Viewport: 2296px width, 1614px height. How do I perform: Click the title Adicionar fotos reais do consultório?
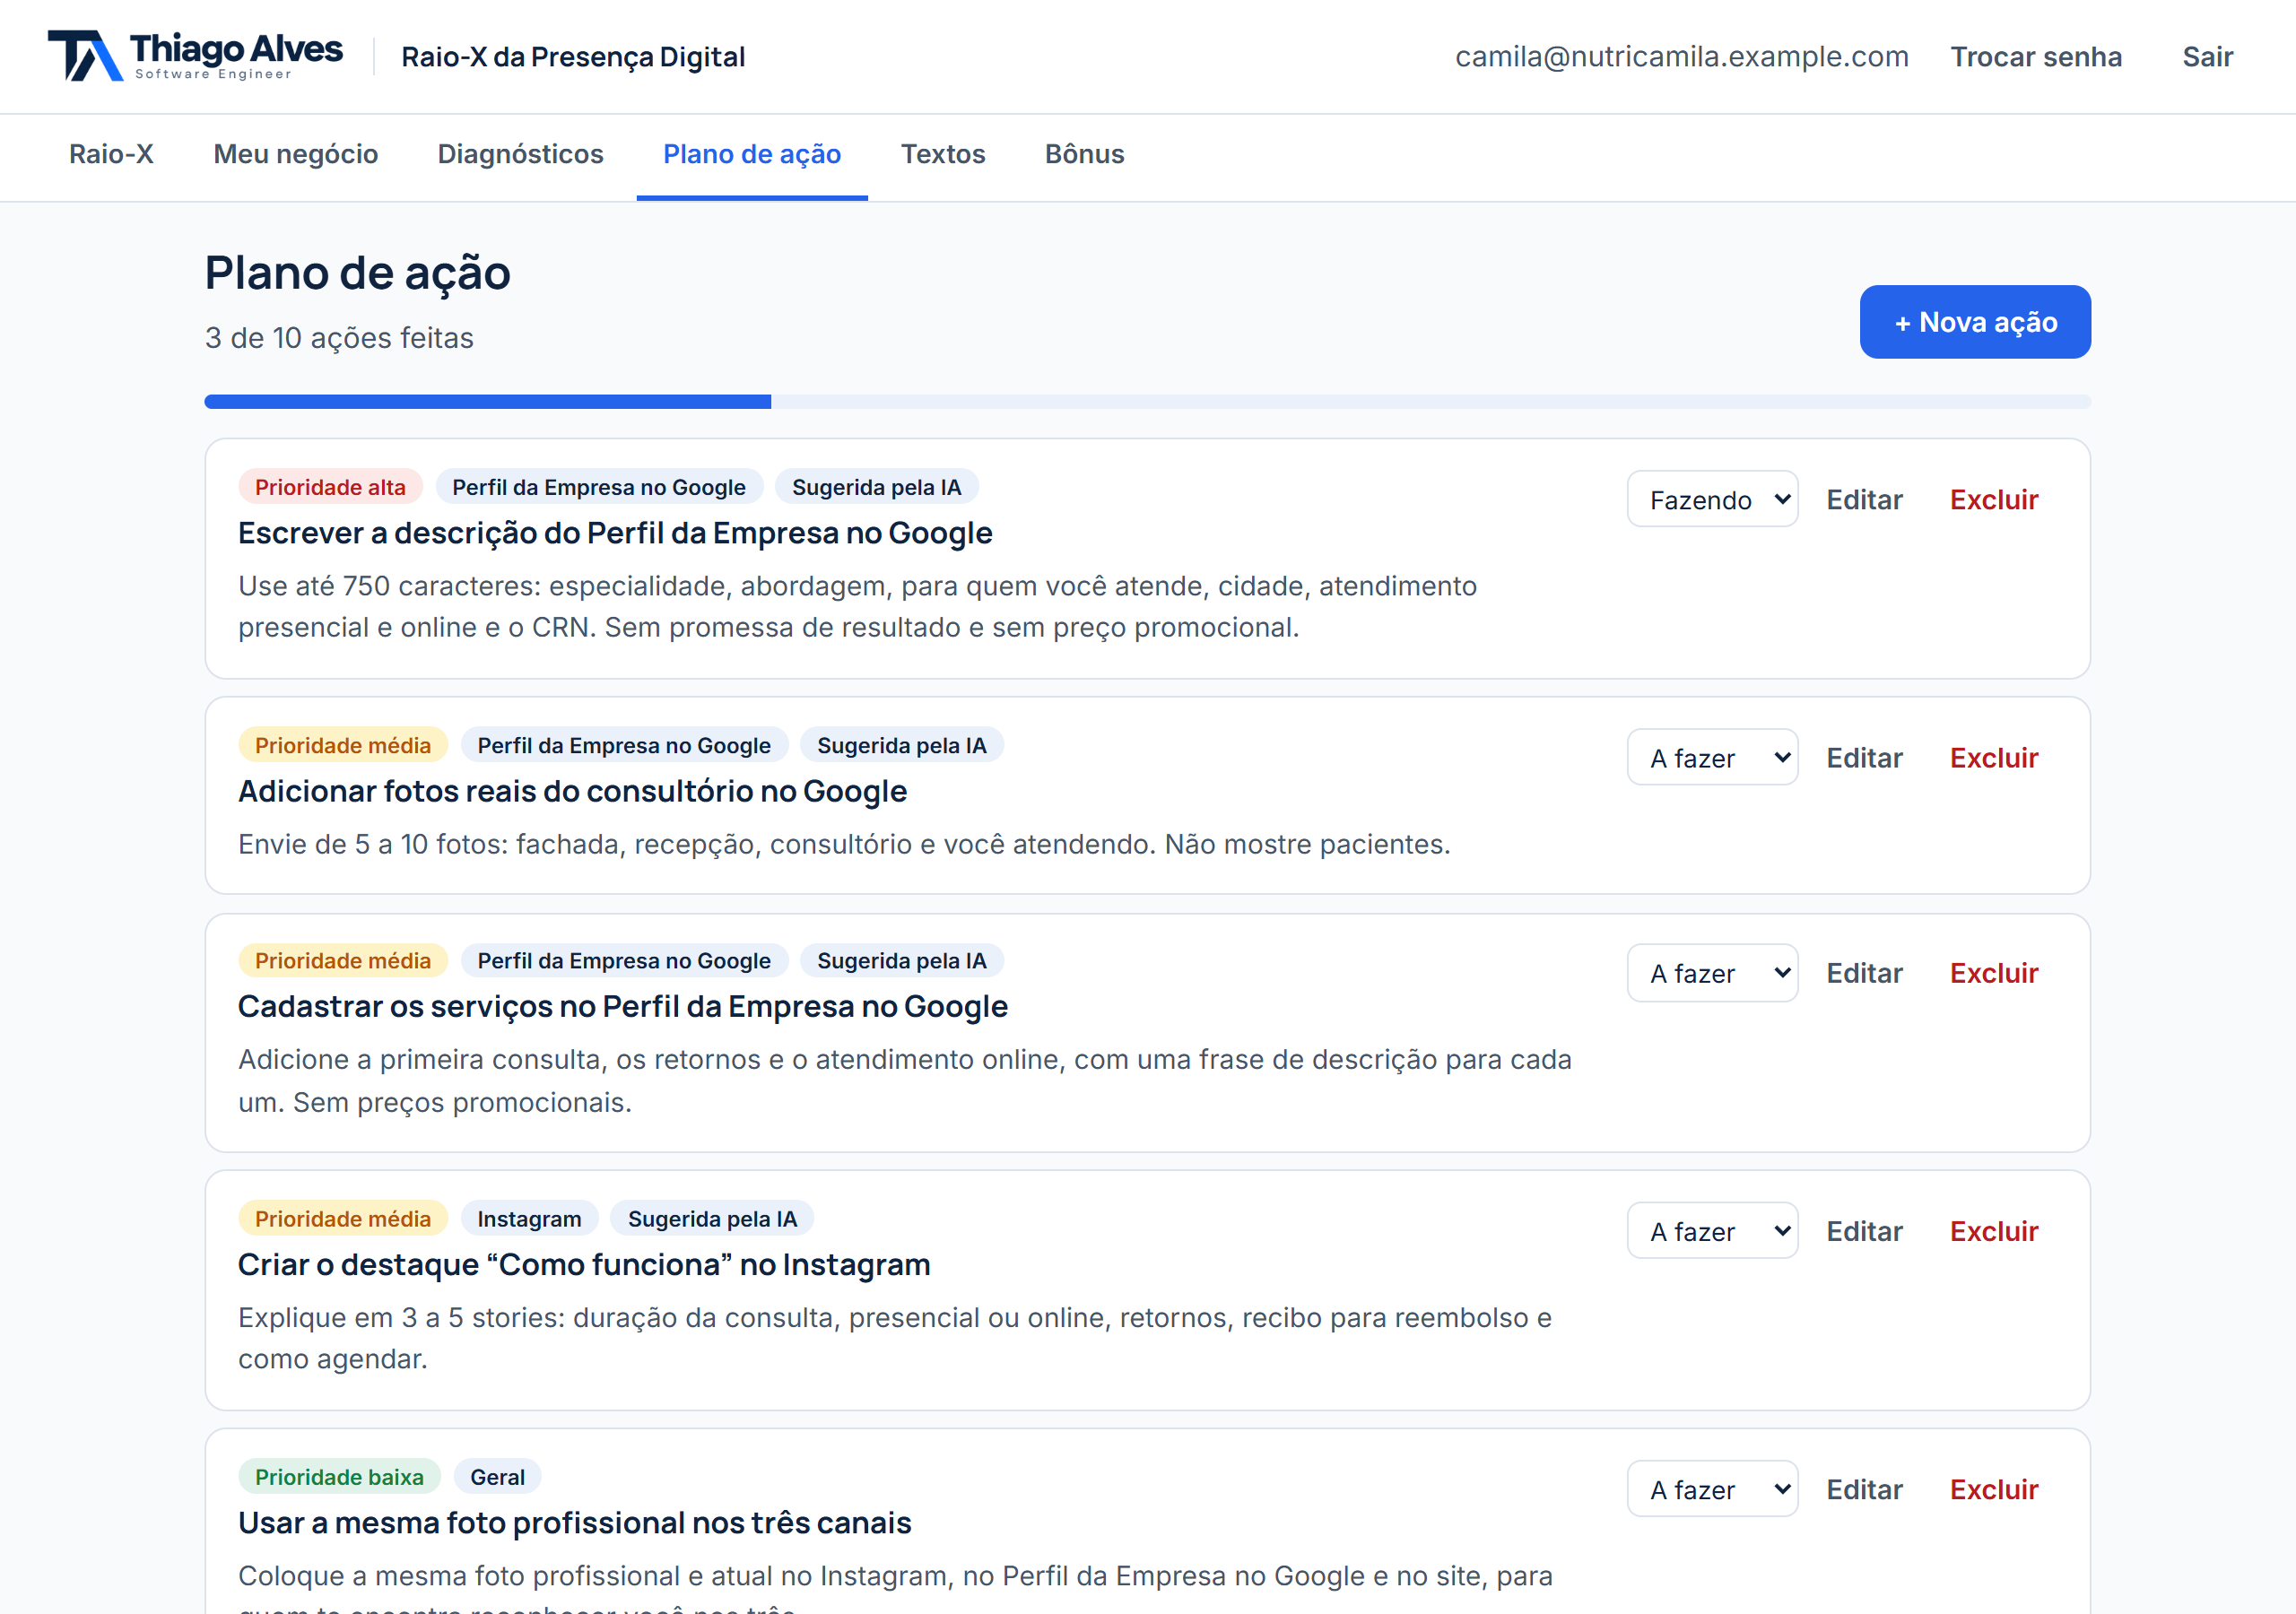tap(572, 791)
